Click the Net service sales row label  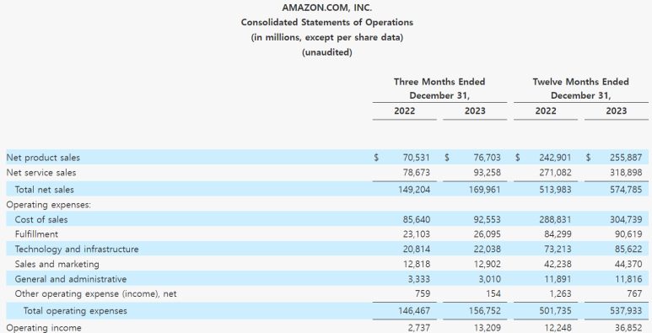pyautogui.click(x=41, y=173)
